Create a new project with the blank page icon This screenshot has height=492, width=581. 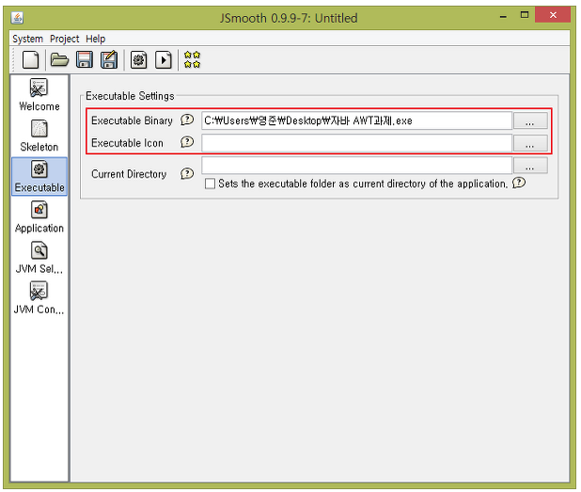(x=30, y=59)
